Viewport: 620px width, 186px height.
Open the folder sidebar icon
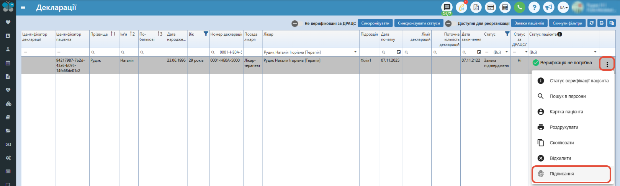pyautogui.click(x=8, y=131)
